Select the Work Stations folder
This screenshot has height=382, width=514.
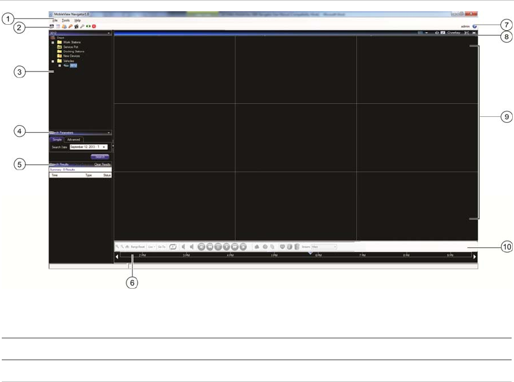72,43
